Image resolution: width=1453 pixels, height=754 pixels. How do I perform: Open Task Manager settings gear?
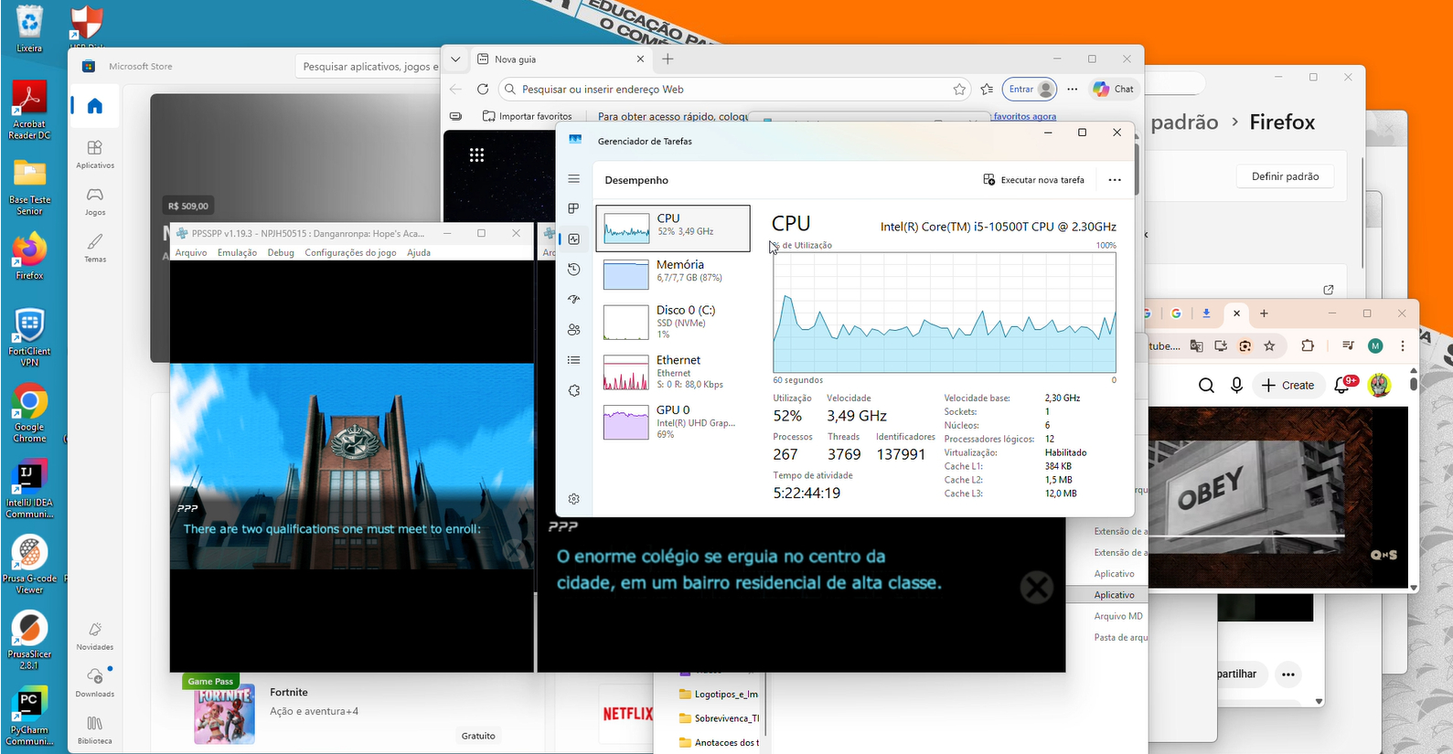(x=573, y=499)
